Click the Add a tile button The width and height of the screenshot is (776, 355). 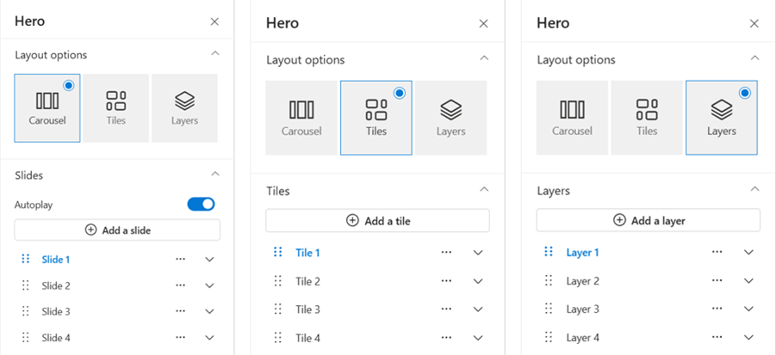(x=377, y=220)
